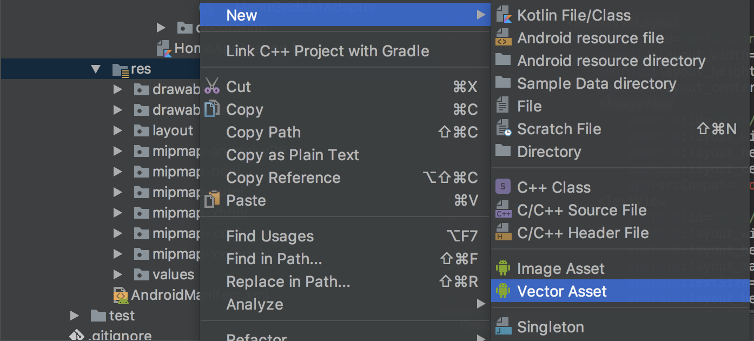
Task: Expand the values folder
Action: coord(118,274)
